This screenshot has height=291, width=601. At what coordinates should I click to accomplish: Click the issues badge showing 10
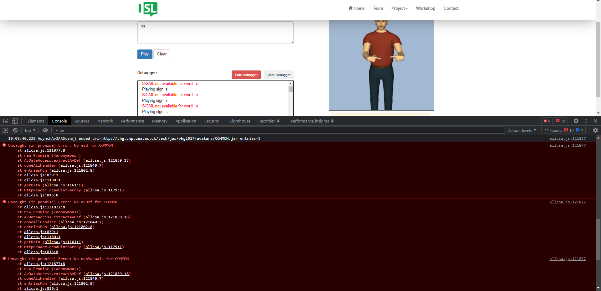[560, 121]
